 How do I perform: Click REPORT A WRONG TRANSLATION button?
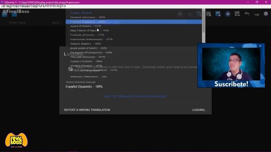pyautogui.click(x=87, y=110)
